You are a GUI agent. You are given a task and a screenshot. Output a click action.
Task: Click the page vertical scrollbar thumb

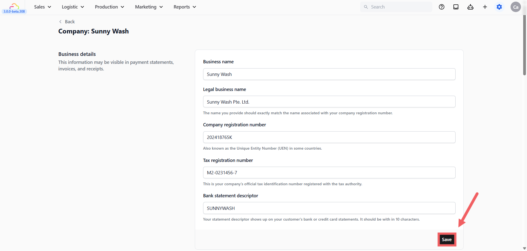tap(525, 45)
